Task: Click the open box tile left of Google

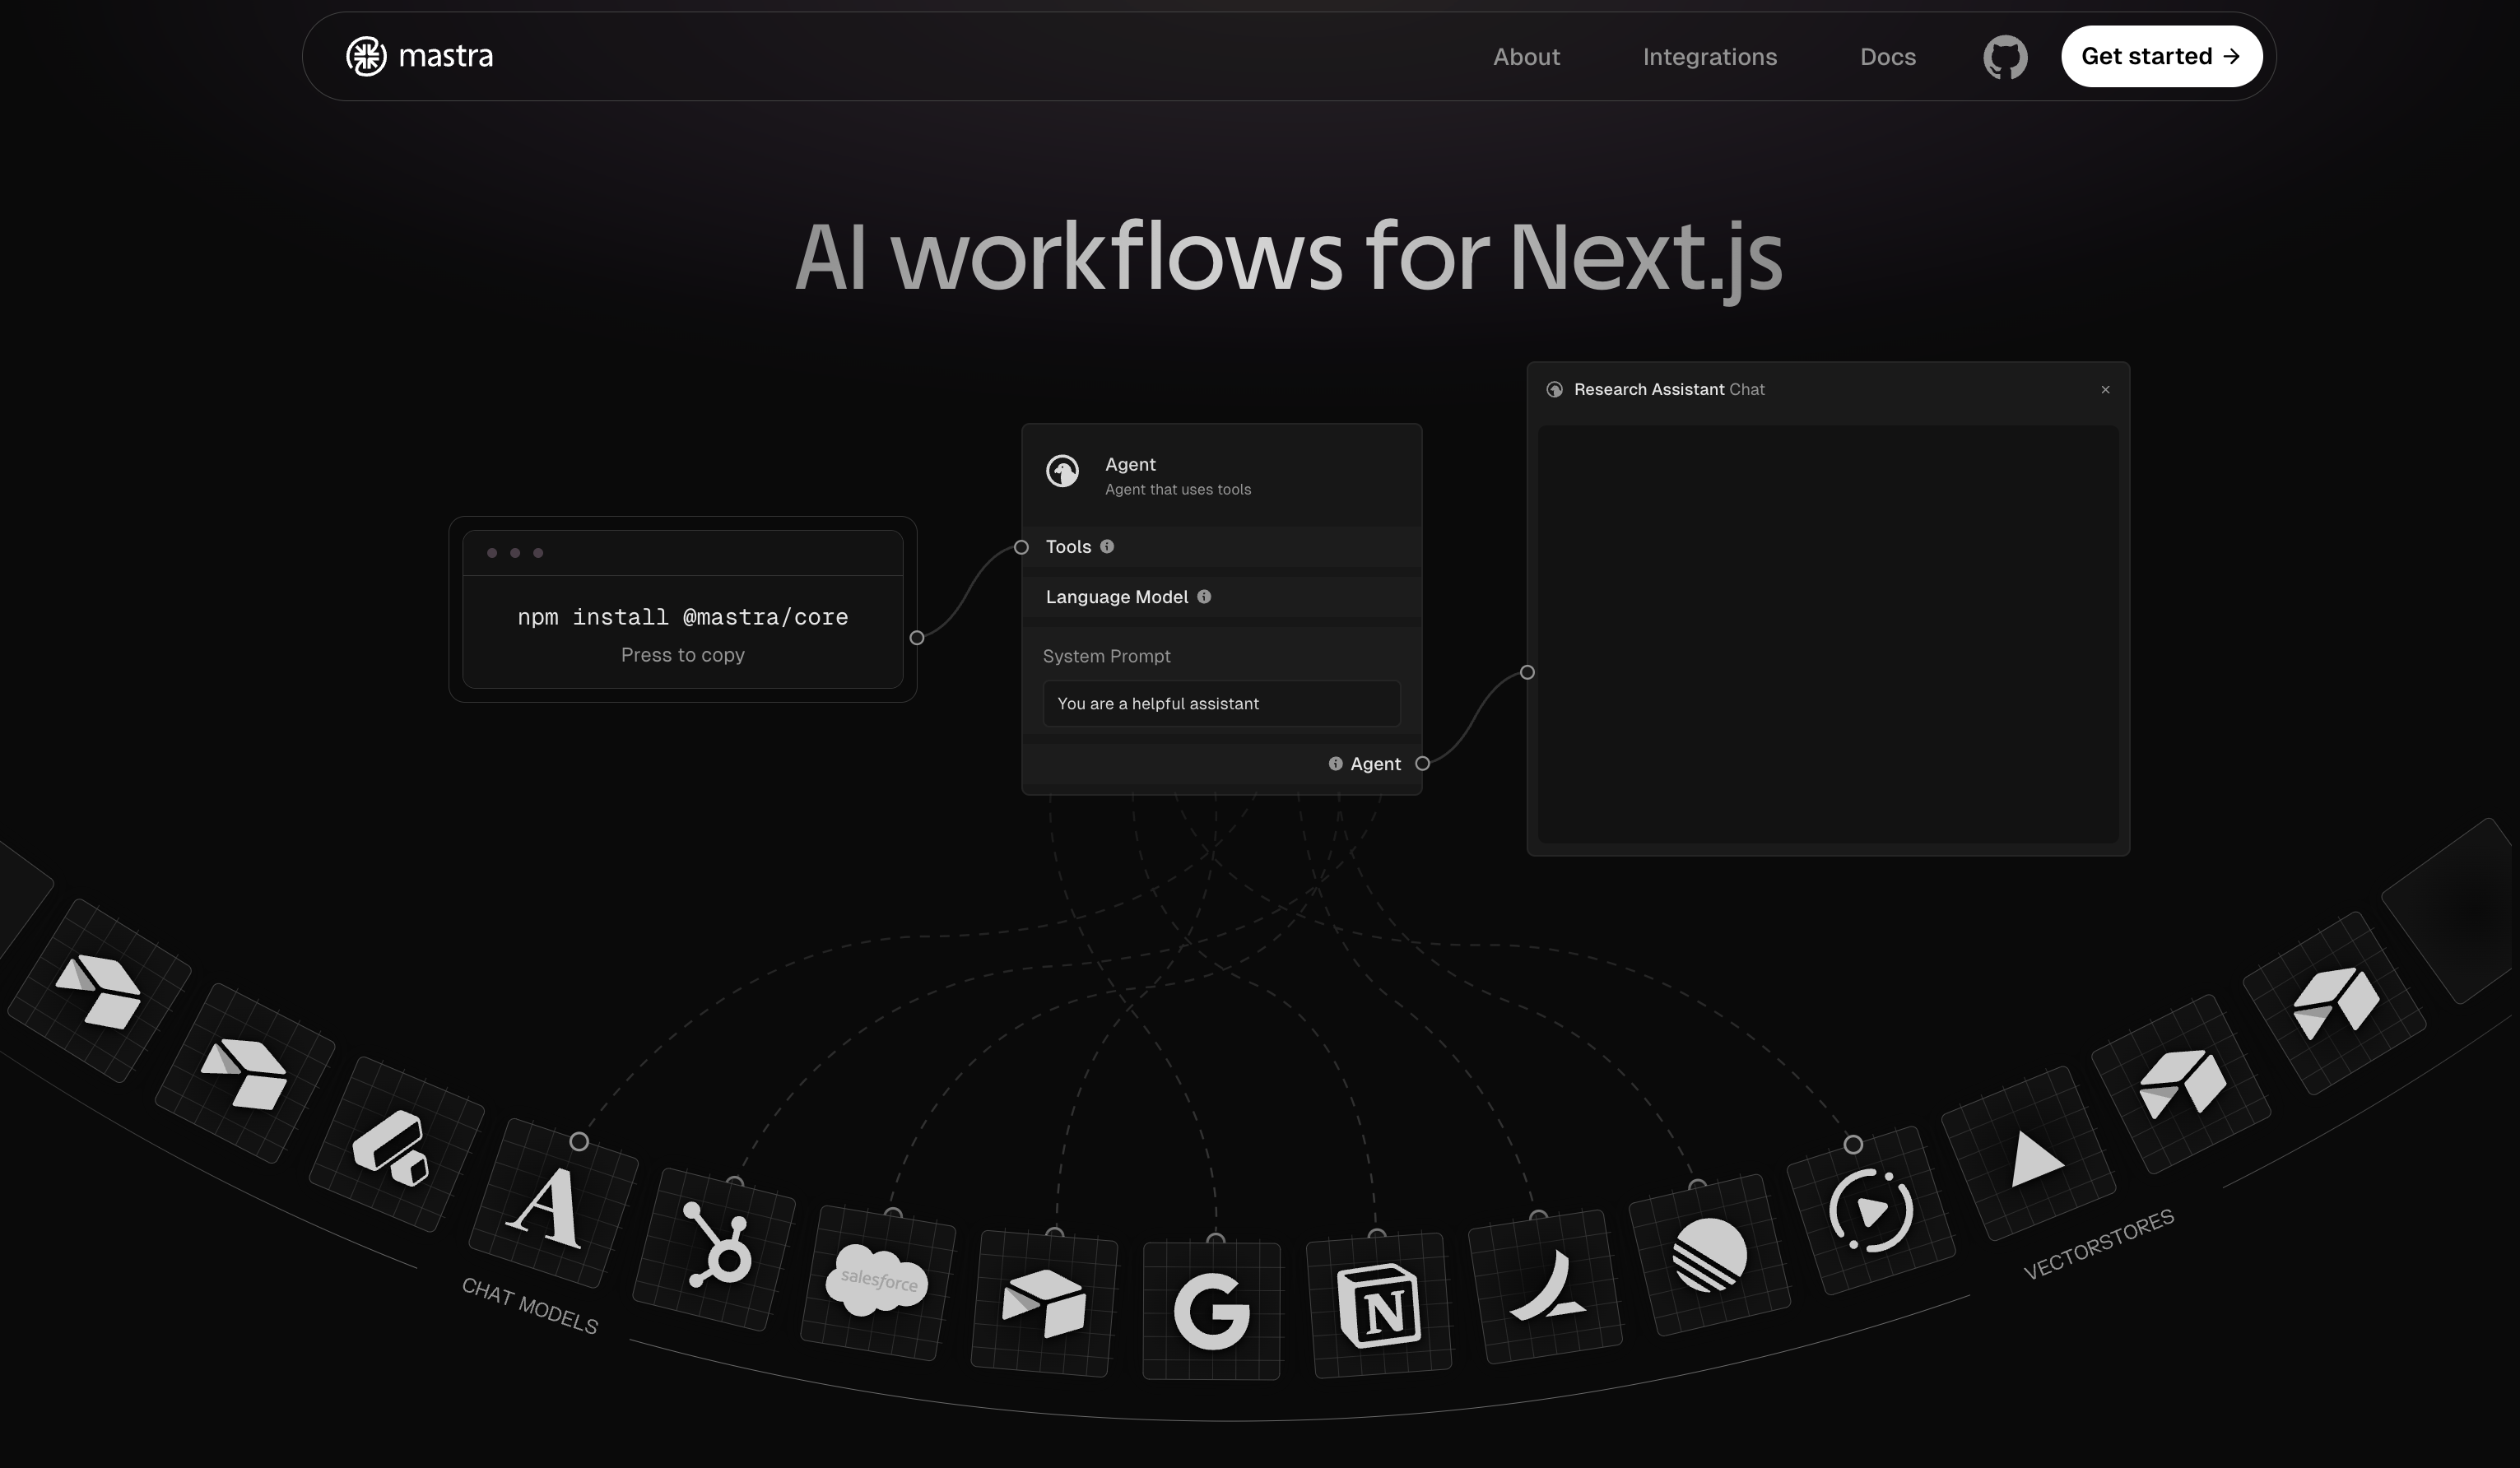Action: (x=1044, y=1304)
